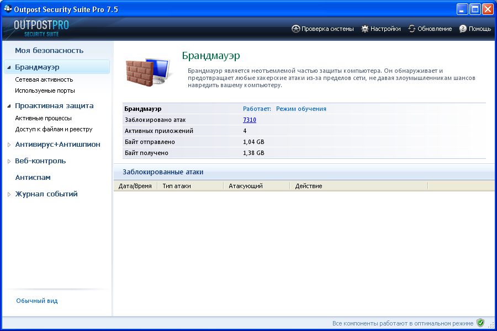497x331 pixels.
Task: Click the Outpost Pro Security Suite logo
Action: [41, 29]
